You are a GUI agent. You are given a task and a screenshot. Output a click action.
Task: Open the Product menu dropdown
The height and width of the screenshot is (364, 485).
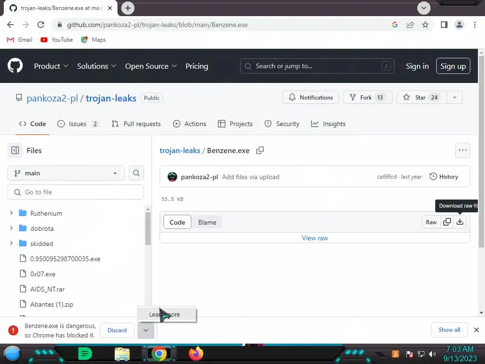(51, 66)
